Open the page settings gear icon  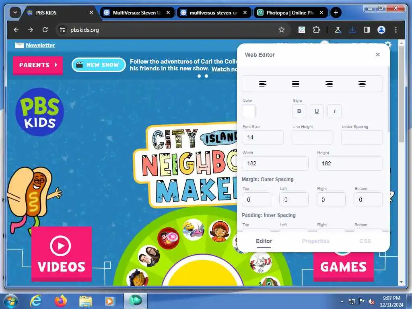pyautogui.click(x=388, y=44)
